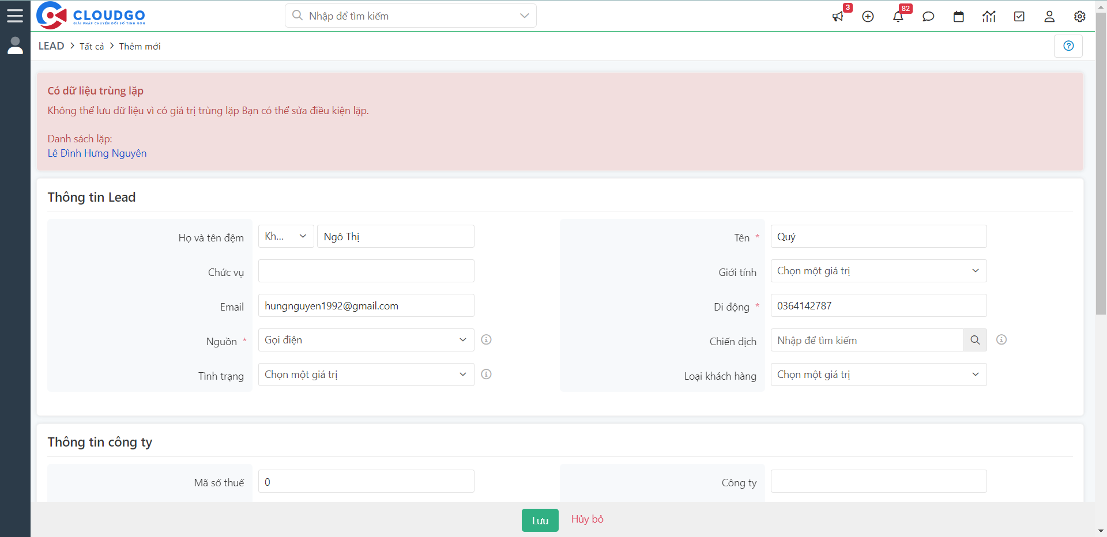Expand the Loại khách hàng dropdown
Image resolution: width=1107 pixels, height=537 pixels.
pyautogui.click(x=878, y=375)
